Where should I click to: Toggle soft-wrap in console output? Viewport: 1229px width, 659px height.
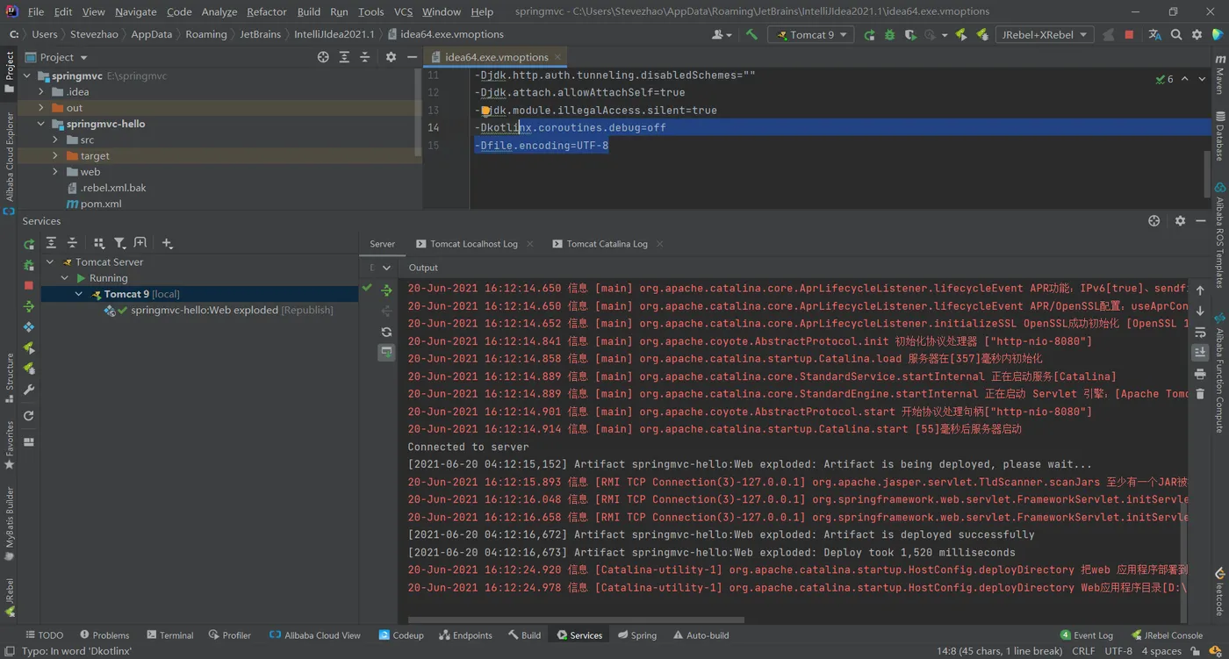click(x=1200, y=332)
